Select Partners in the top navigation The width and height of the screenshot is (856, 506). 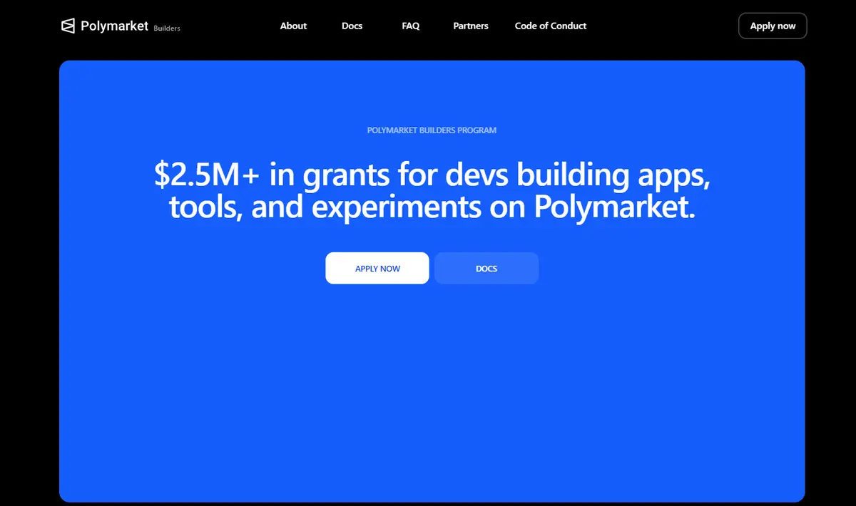471,26
